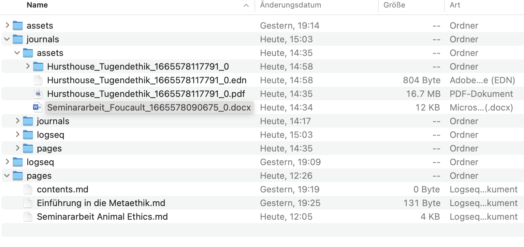Screen dimensions: 524x247
Task: Click the Hursthouse_Tugendethik folder icon
Action: pos(38,66)
